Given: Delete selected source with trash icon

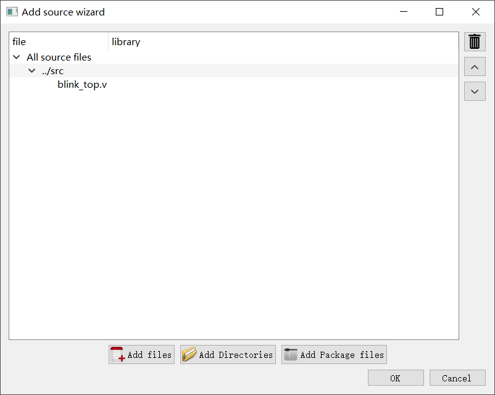Looking at the screenshot, I should [x=475, y=42].
